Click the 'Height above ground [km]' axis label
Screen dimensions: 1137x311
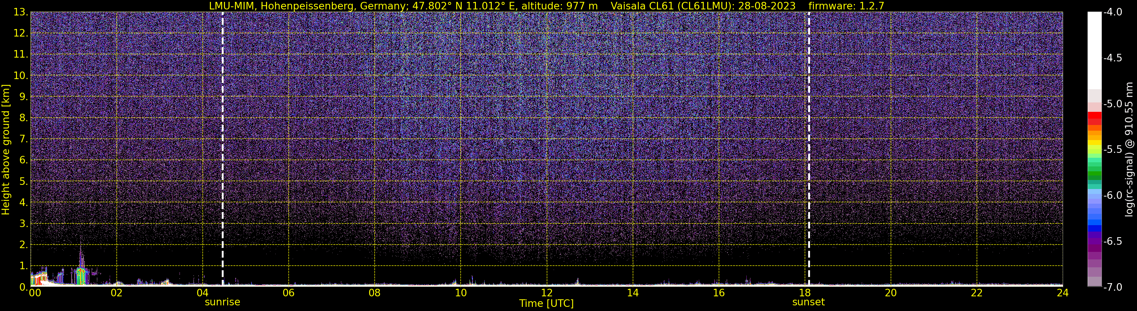coord(5,150)
